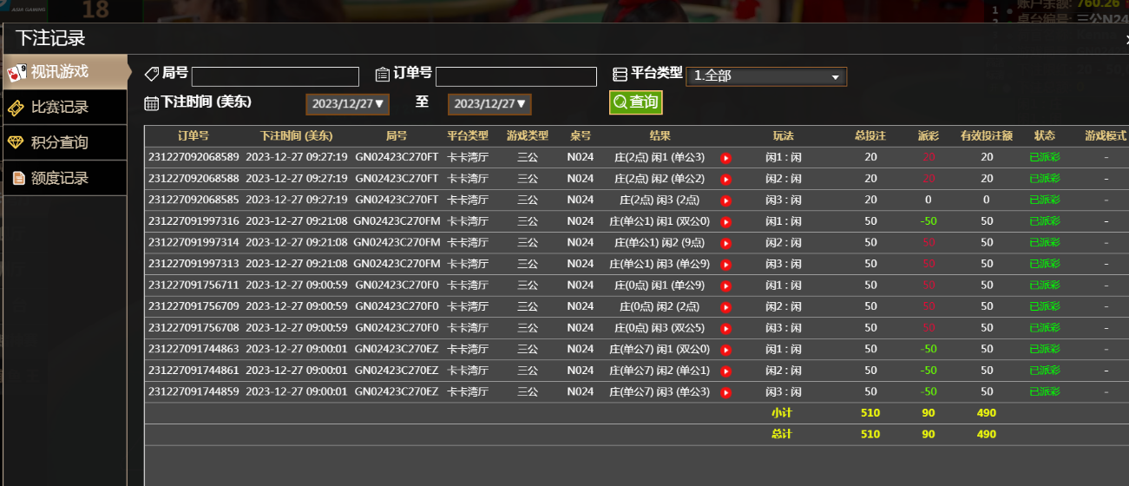This screenshot has height=486, width=1129.
Task: Click the calendar icon beside 下注时间
Action: [x=152, y=103]
